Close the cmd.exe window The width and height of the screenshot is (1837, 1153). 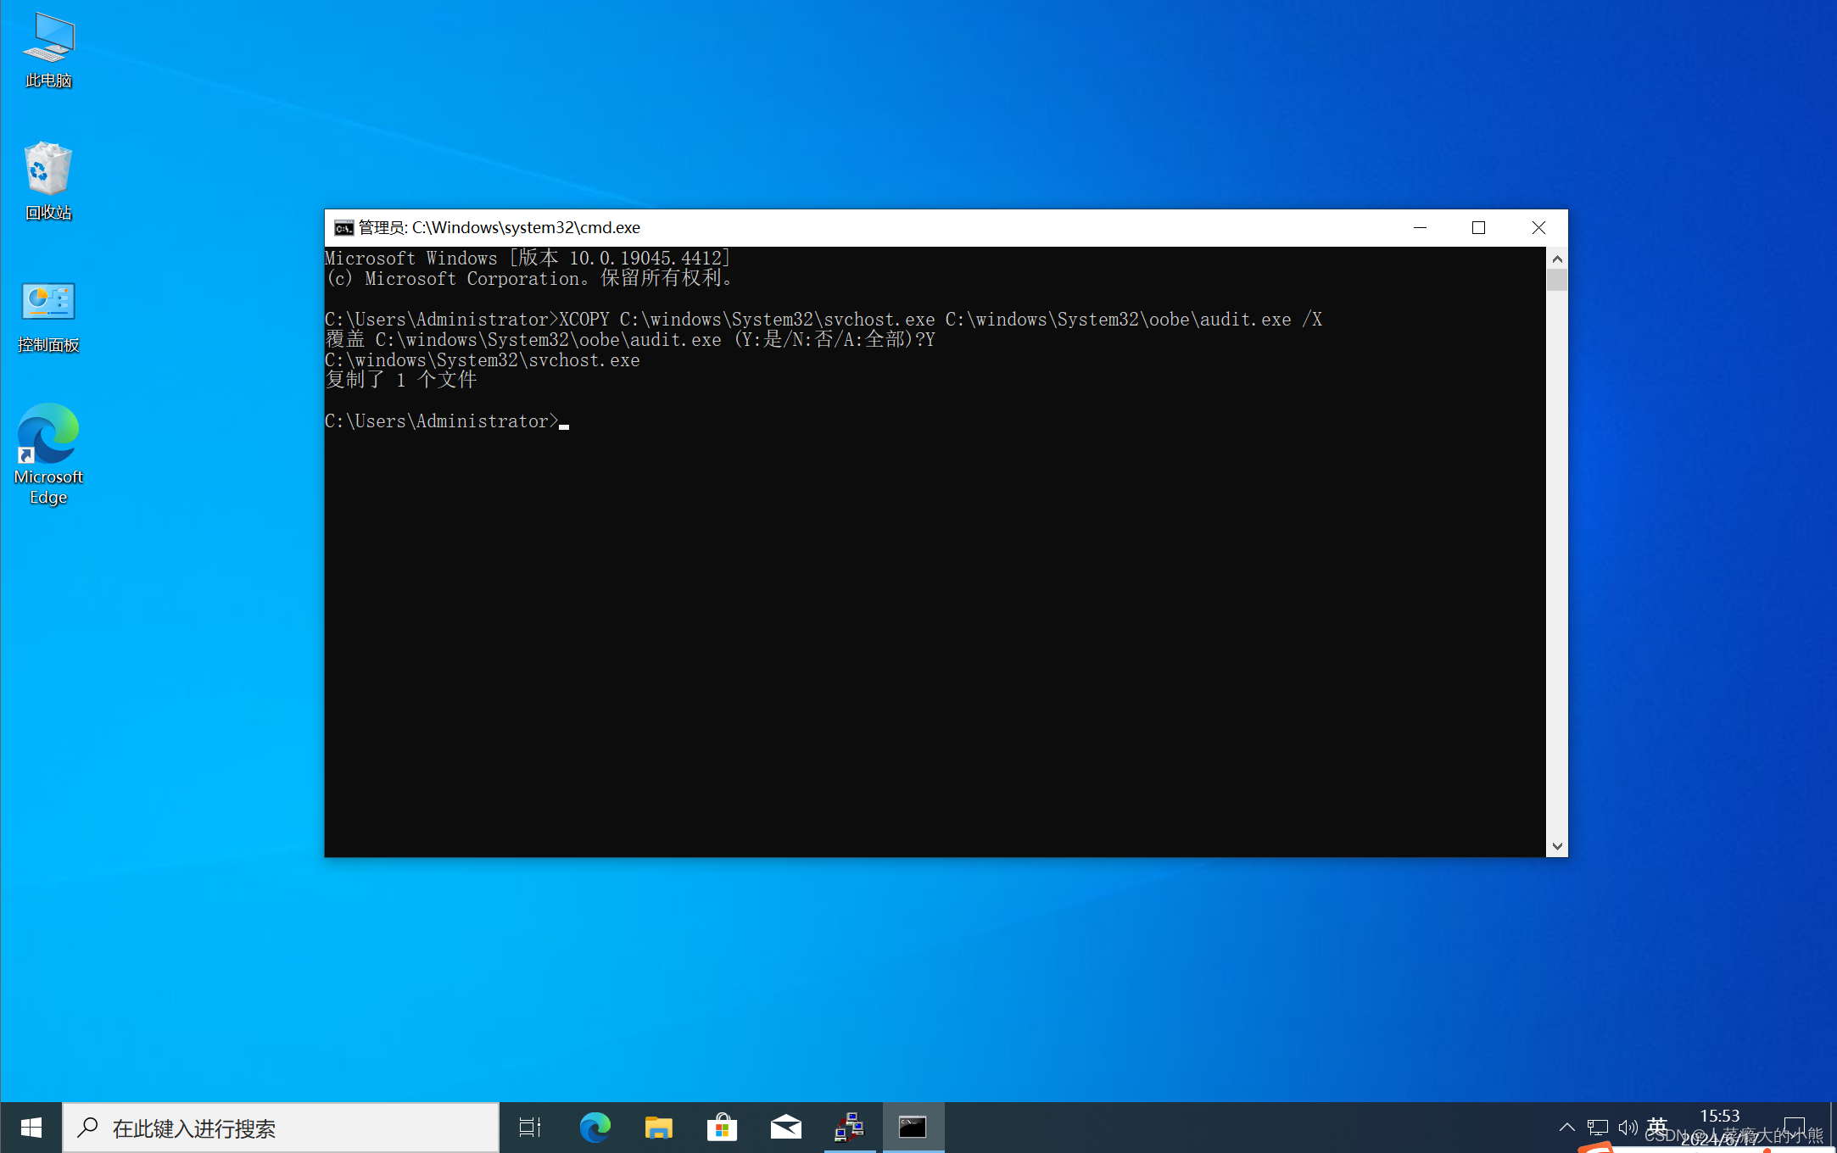[x=1538, y=228]
